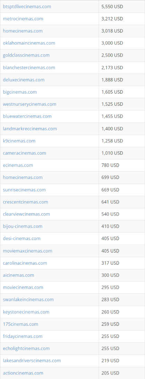Open actioncinemas.com listing

23,373
